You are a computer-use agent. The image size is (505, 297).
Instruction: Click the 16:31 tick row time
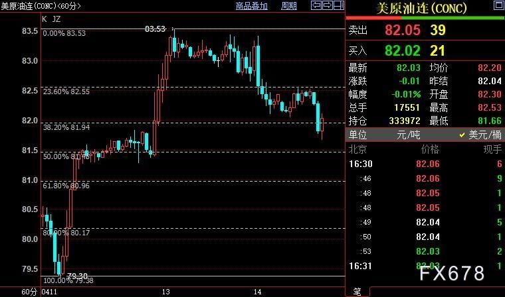361,266
